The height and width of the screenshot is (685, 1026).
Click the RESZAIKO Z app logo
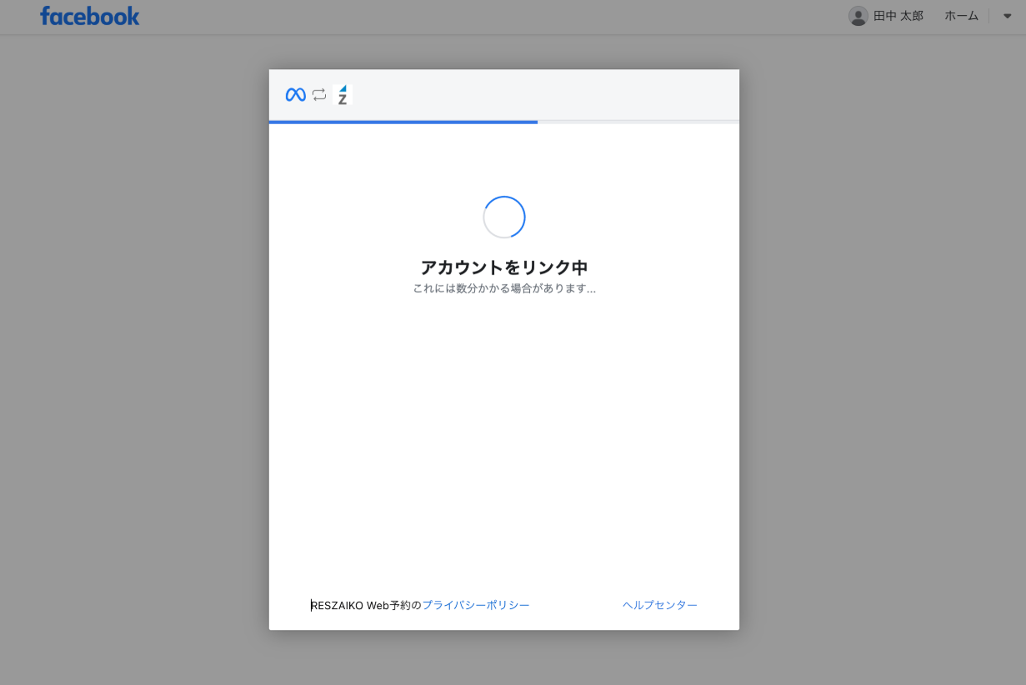pos(343,95)
